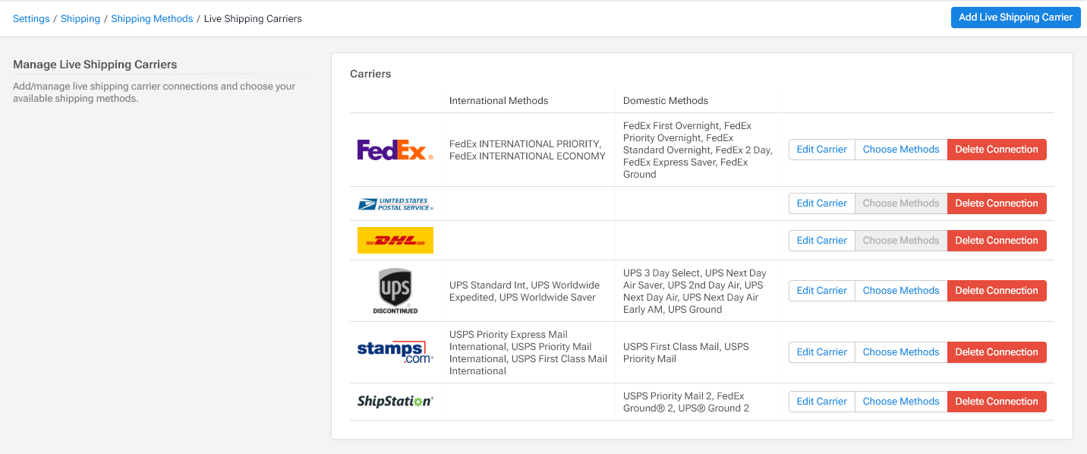Click the Carriers panel heading

pos(370,74)
